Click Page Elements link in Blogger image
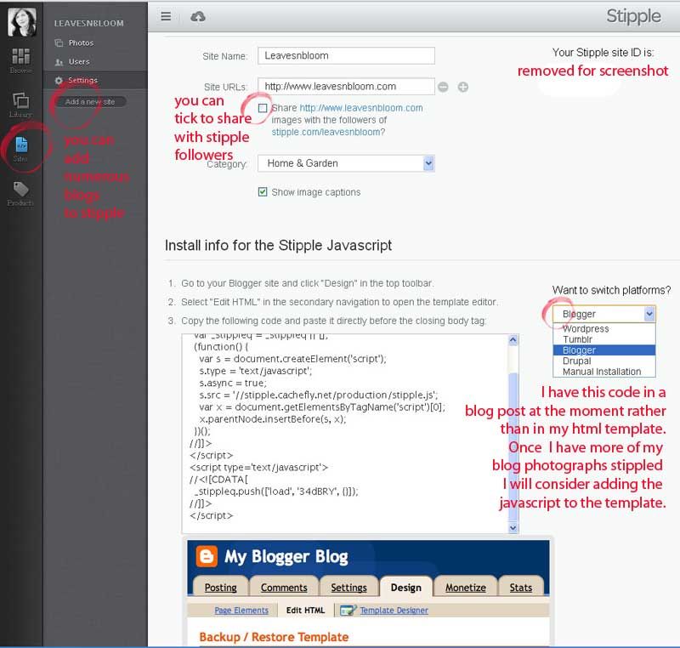This screenshot has width=680, height=648. point(241,611)
